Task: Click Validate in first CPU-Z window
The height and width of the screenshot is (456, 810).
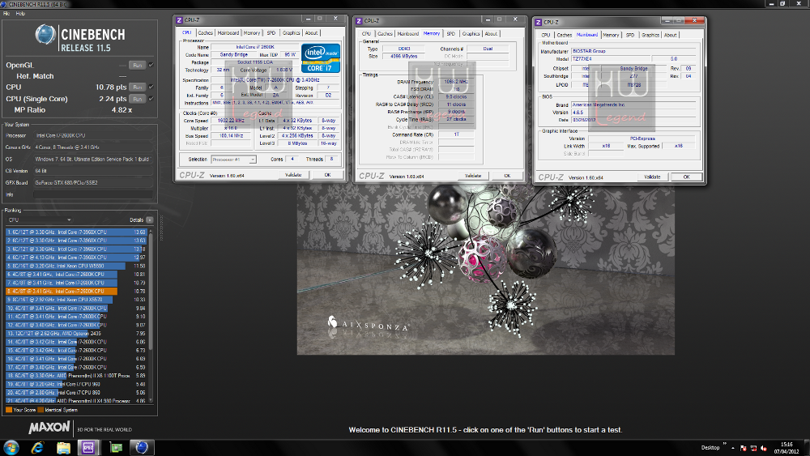Action: tap(293, 175)
